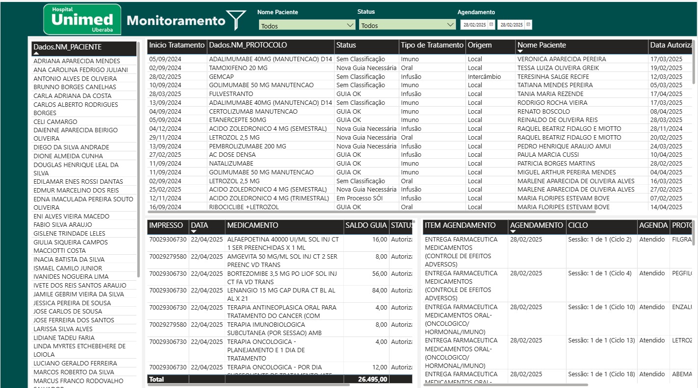Click the patient list vertical scrollbar
This screenshot has width=698, height=388.
coord(139,159)
